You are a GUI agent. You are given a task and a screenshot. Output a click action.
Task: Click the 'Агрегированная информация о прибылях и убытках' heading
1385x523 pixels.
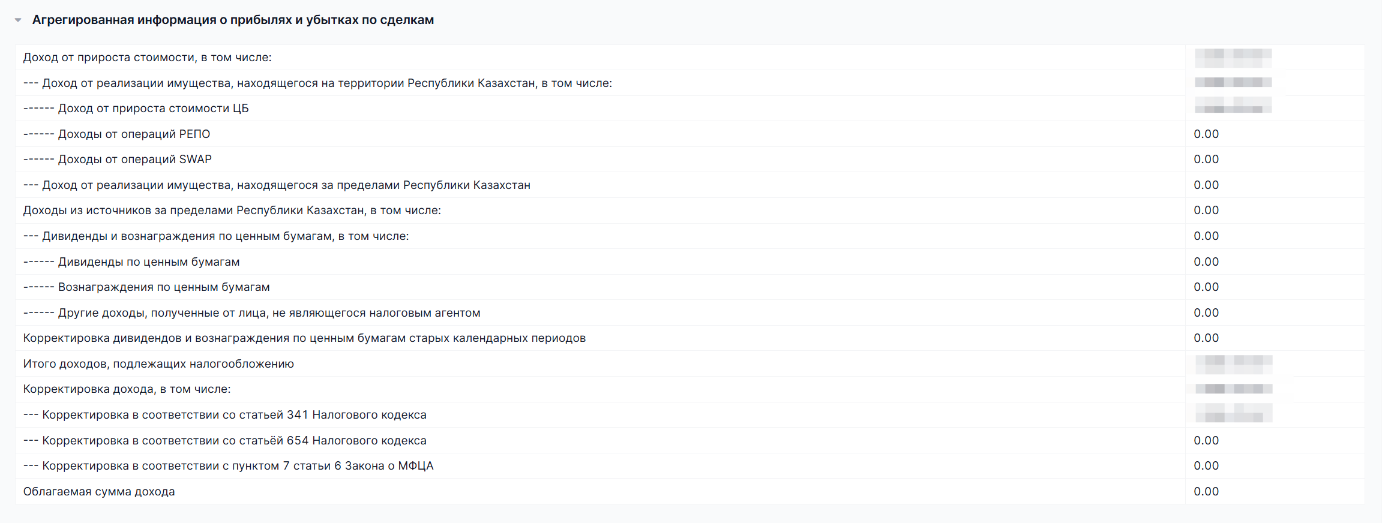233,20
